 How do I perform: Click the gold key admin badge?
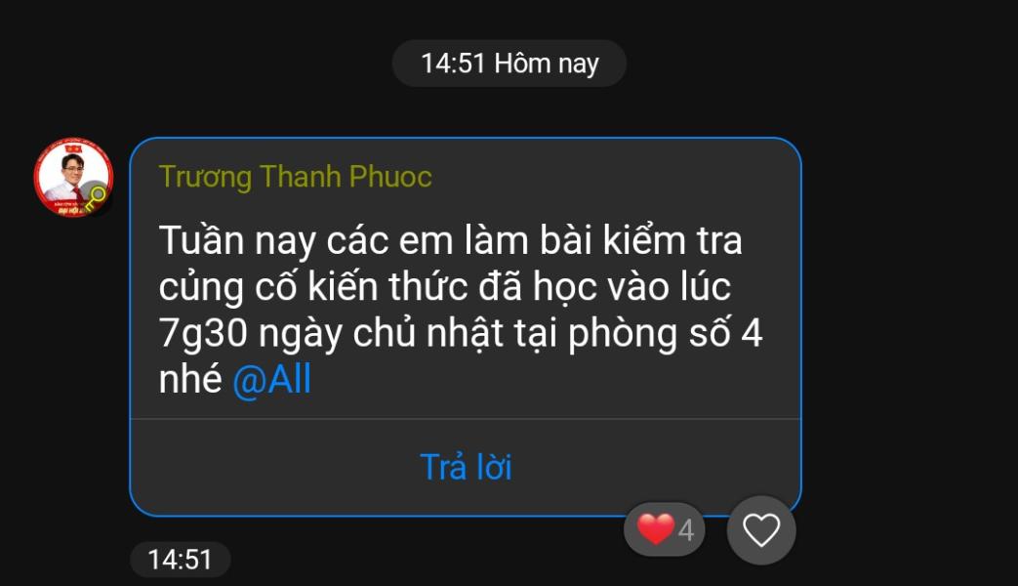[x=96, y=197]
